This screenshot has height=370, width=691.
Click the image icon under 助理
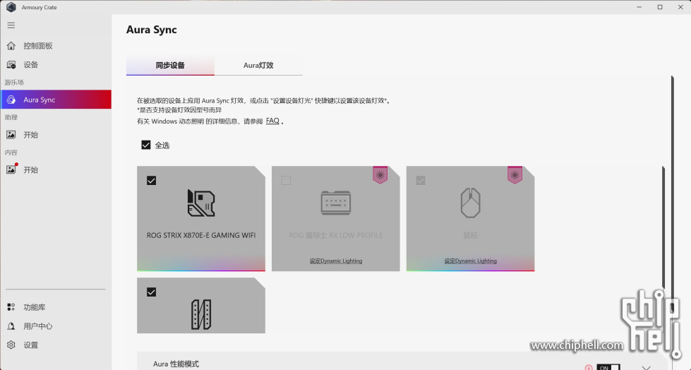[x=11, y=134]
